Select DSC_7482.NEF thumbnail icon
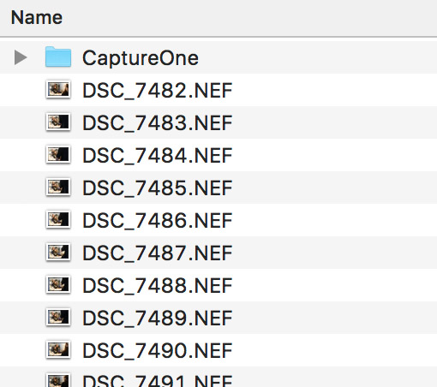The image size is (437, 387). (58, 90)
